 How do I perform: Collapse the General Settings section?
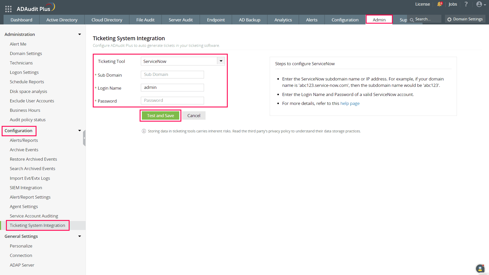[x=79, y=236]
